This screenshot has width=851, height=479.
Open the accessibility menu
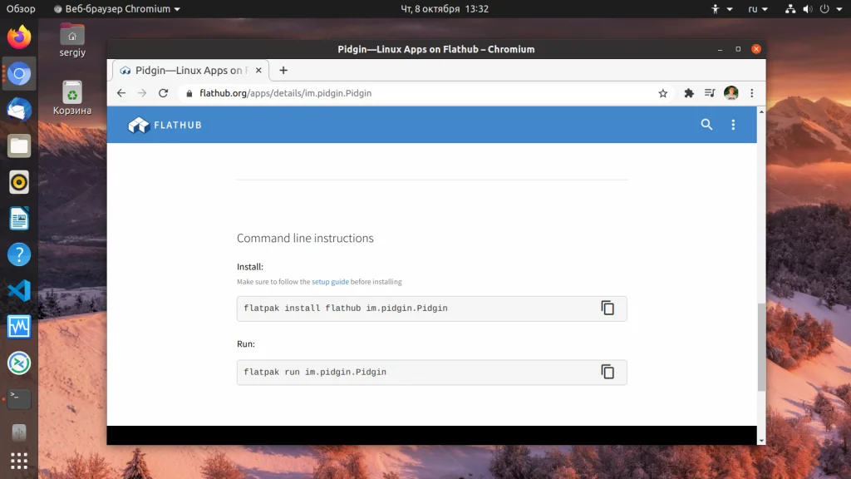tap(722, 8)
